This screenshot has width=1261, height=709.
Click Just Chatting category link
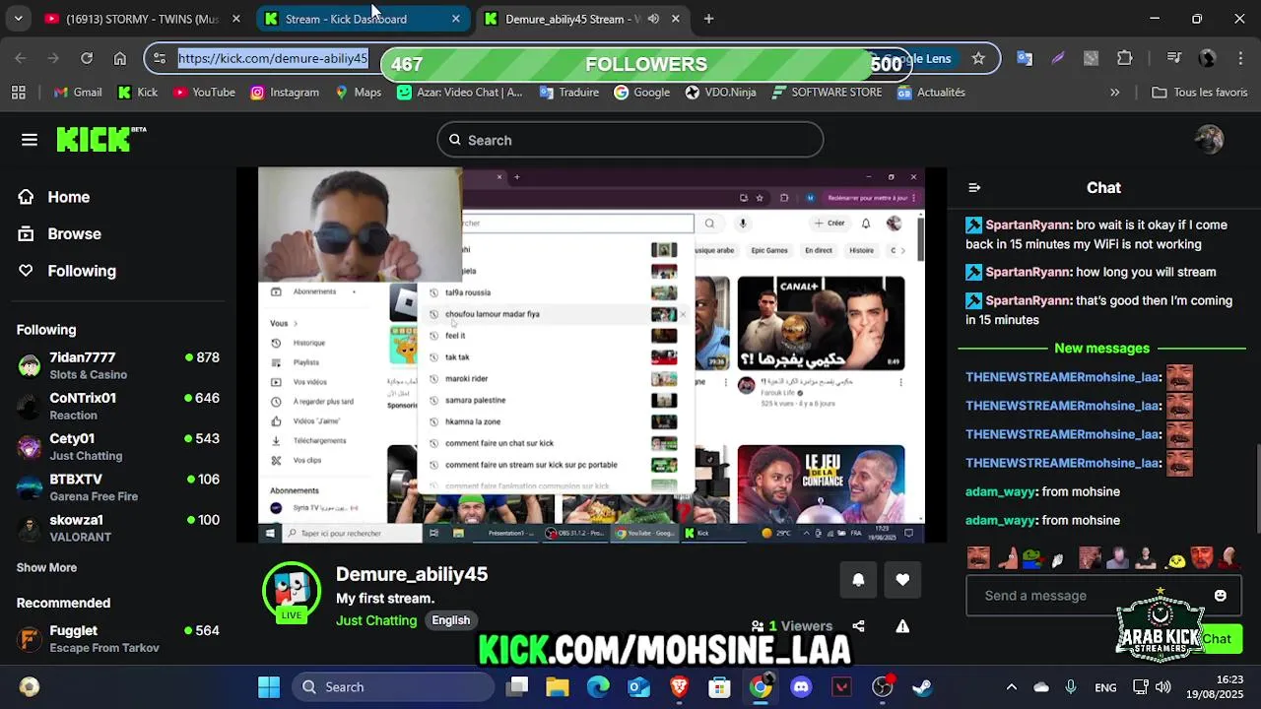376,620
